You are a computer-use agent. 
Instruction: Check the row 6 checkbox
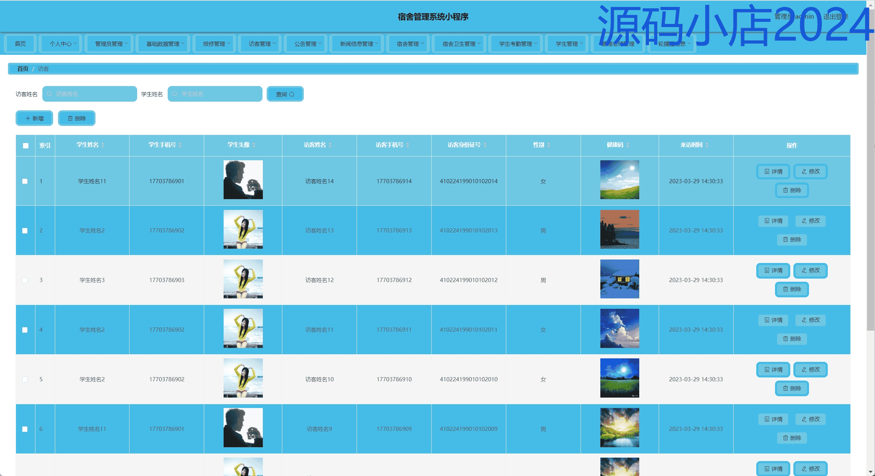25,429
